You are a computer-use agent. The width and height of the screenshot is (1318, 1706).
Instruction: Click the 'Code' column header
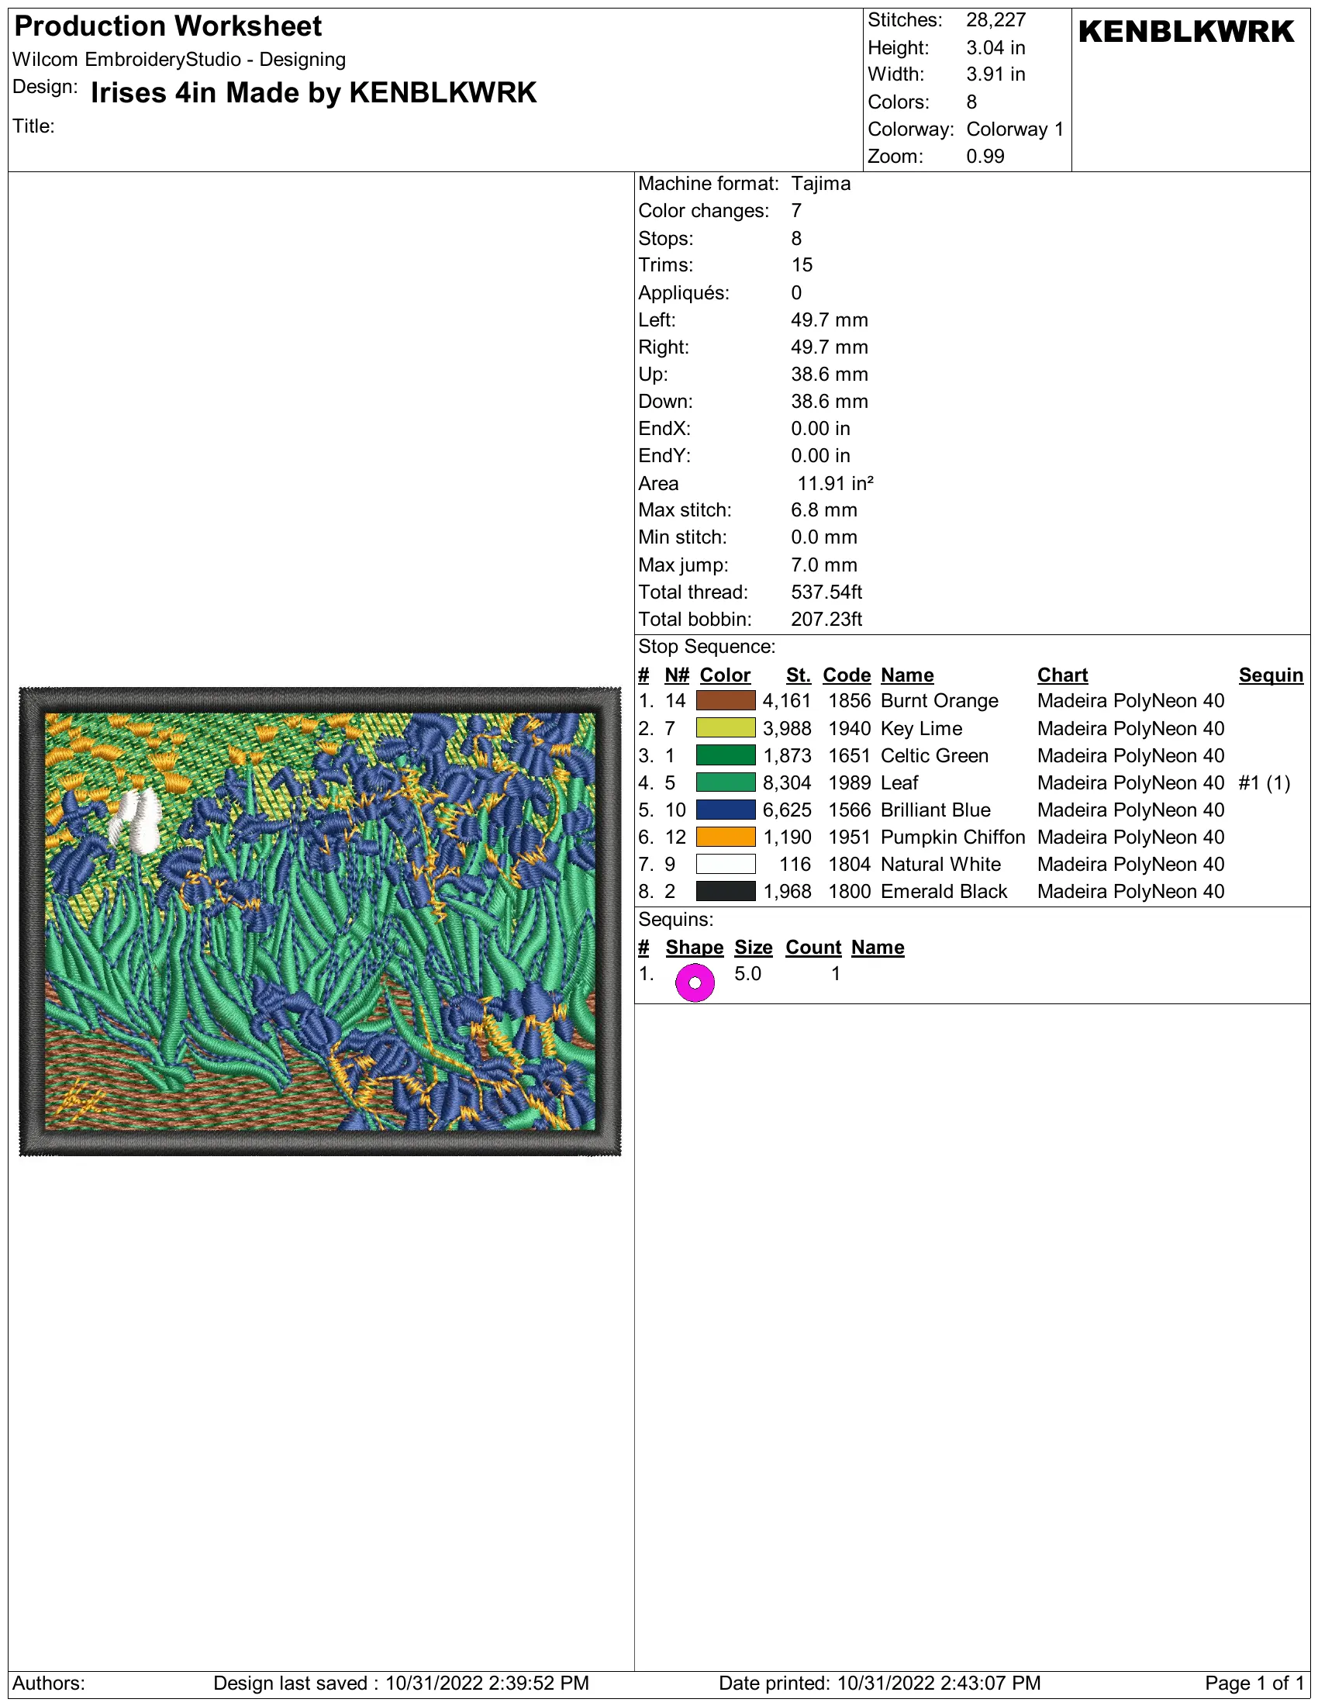click(x=847, y=675)
